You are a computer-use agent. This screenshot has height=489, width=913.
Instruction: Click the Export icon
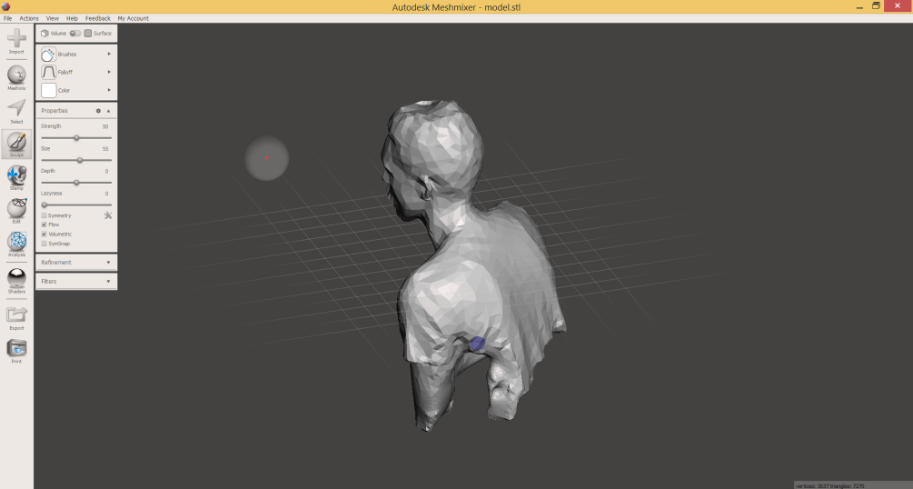[16, 315]
